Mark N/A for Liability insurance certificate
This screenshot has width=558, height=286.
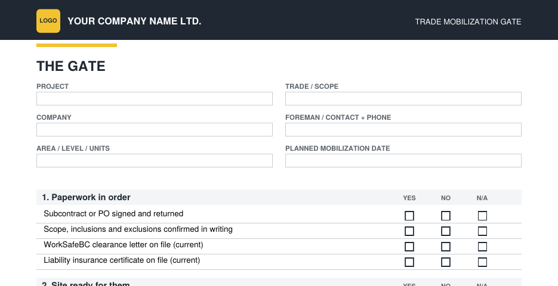click(482, 262)
